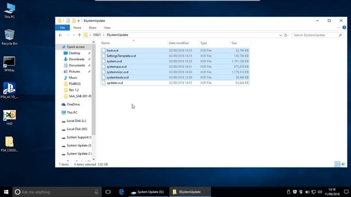Open the Action Center notifications icon

pos(346,192)
